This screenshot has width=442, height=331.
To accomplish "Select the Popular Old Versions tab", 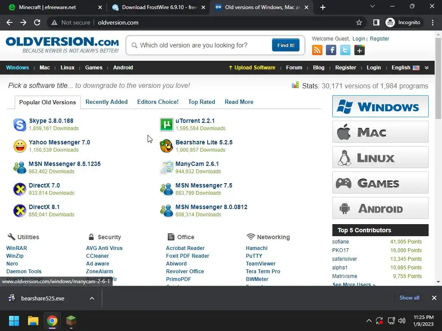I will [x=47, y=102].
